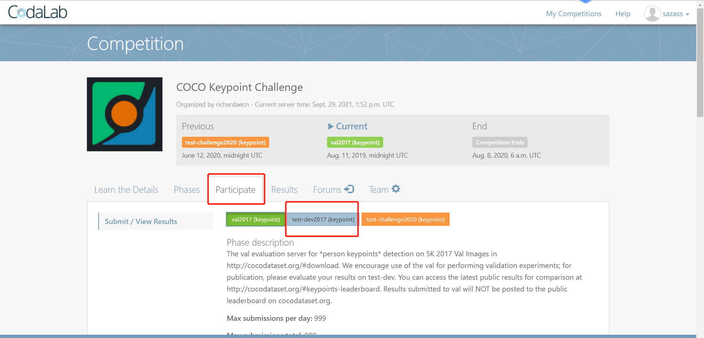Click the CodaLab logo to go home
This screenshot has height=338, width=704.
click(37, 12)
